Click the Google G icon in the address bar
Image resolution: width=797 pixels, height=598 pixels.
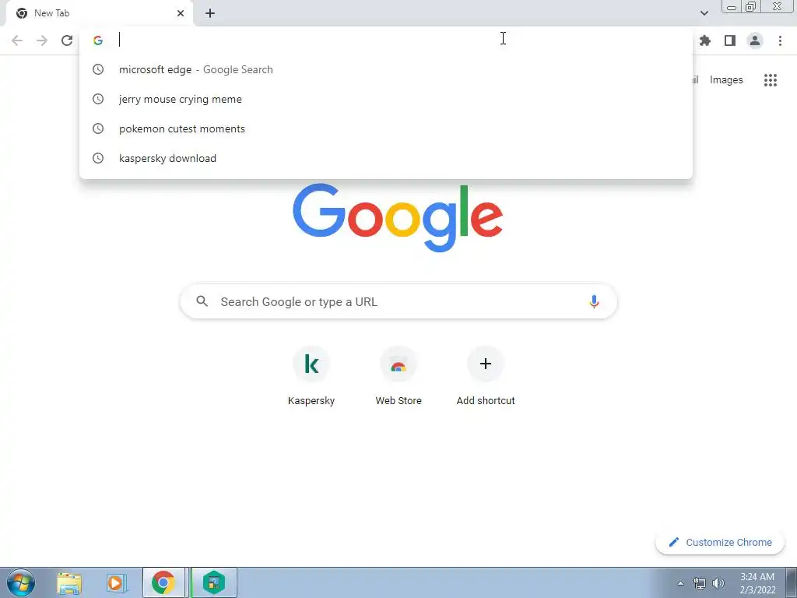[98, 40]
